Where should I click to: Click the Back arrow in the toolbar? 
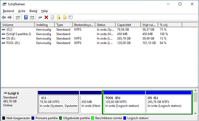coord(4,17)
